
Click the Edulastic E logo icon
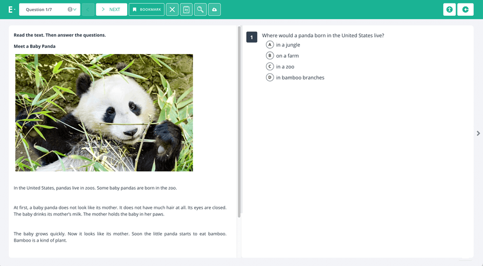11,9
